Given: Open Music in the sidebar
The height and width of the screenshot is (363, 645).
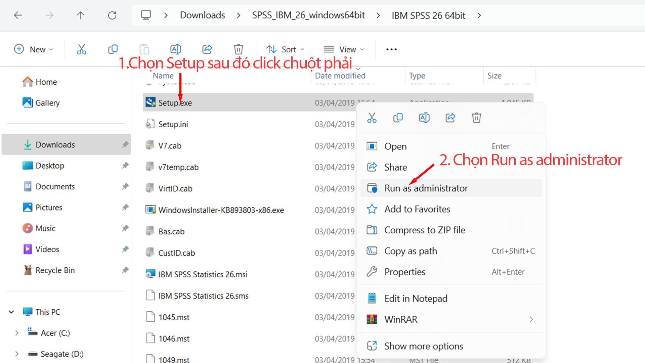Looking at the screenshot, I should 66,228.
